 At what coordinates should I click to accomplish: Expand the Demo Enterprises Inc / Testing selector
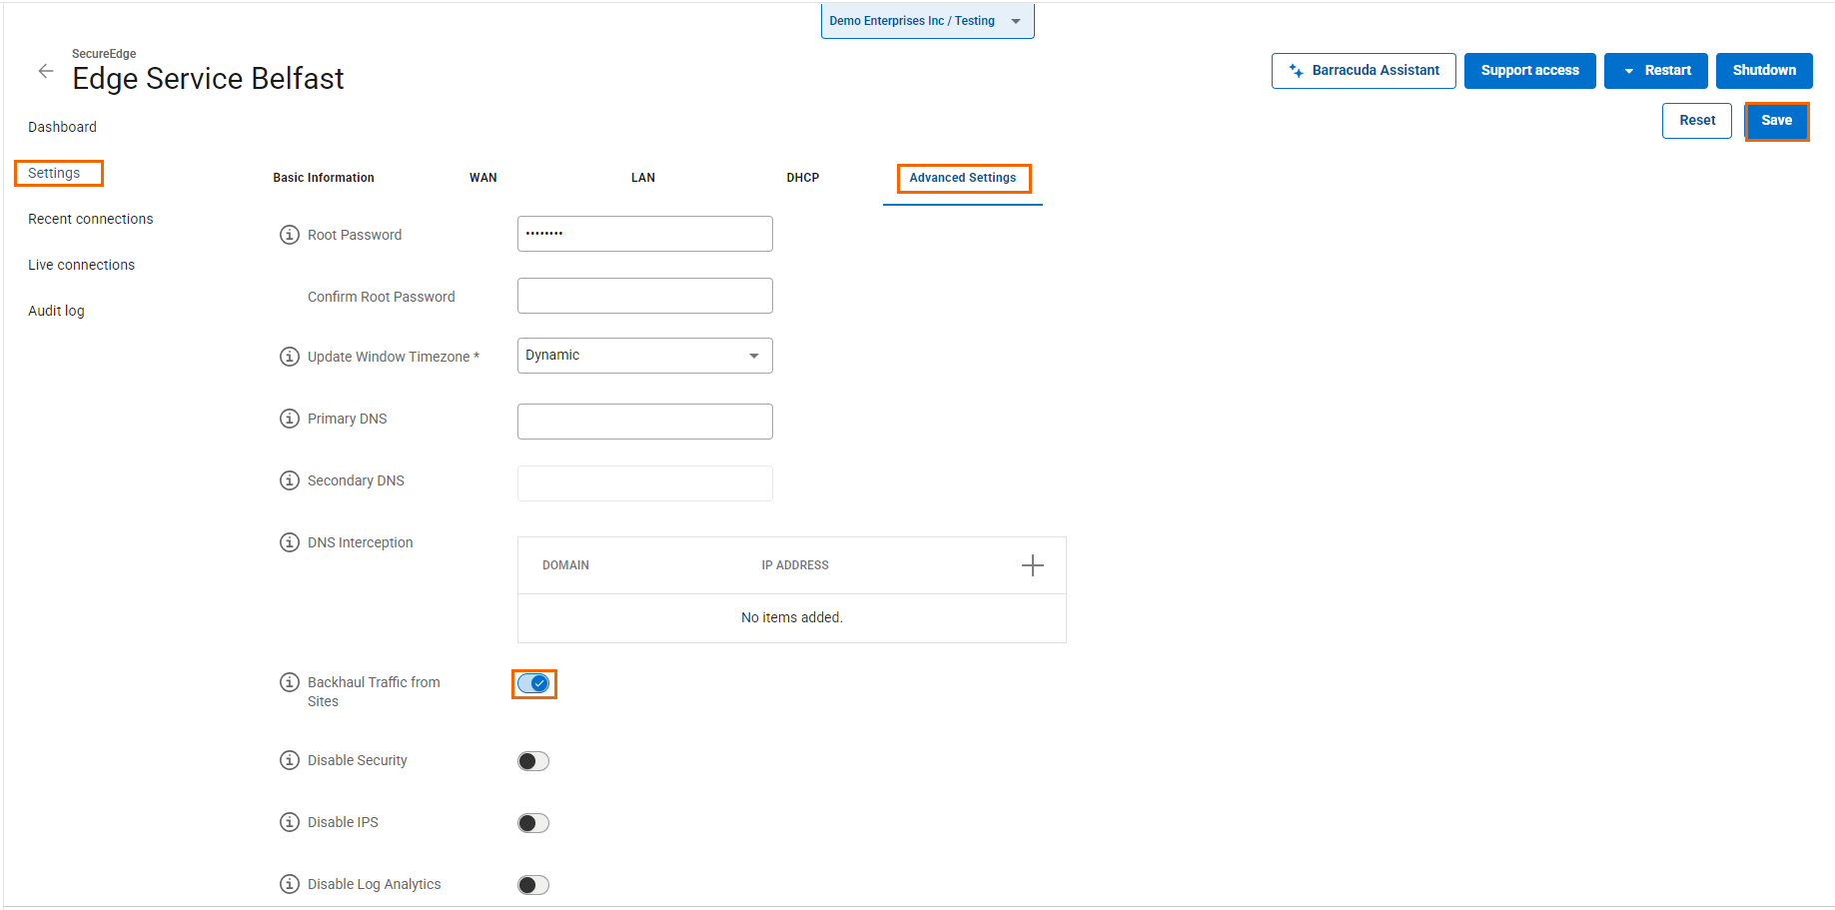(926, 21)
